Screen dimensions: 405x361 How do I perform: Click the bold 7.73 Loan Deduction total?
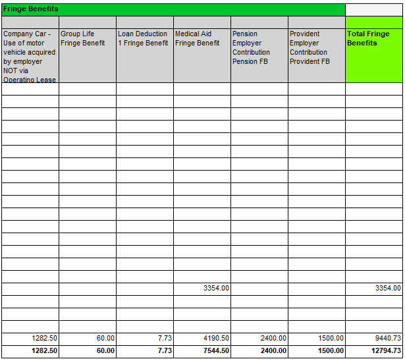point(144,351)
